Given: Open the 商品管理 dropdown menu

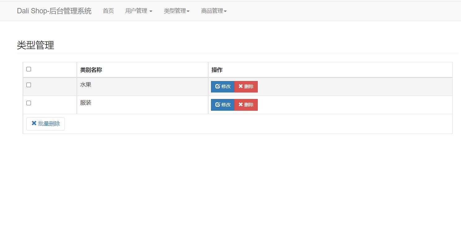Looking at the screenshot, I should coord(214,11).
